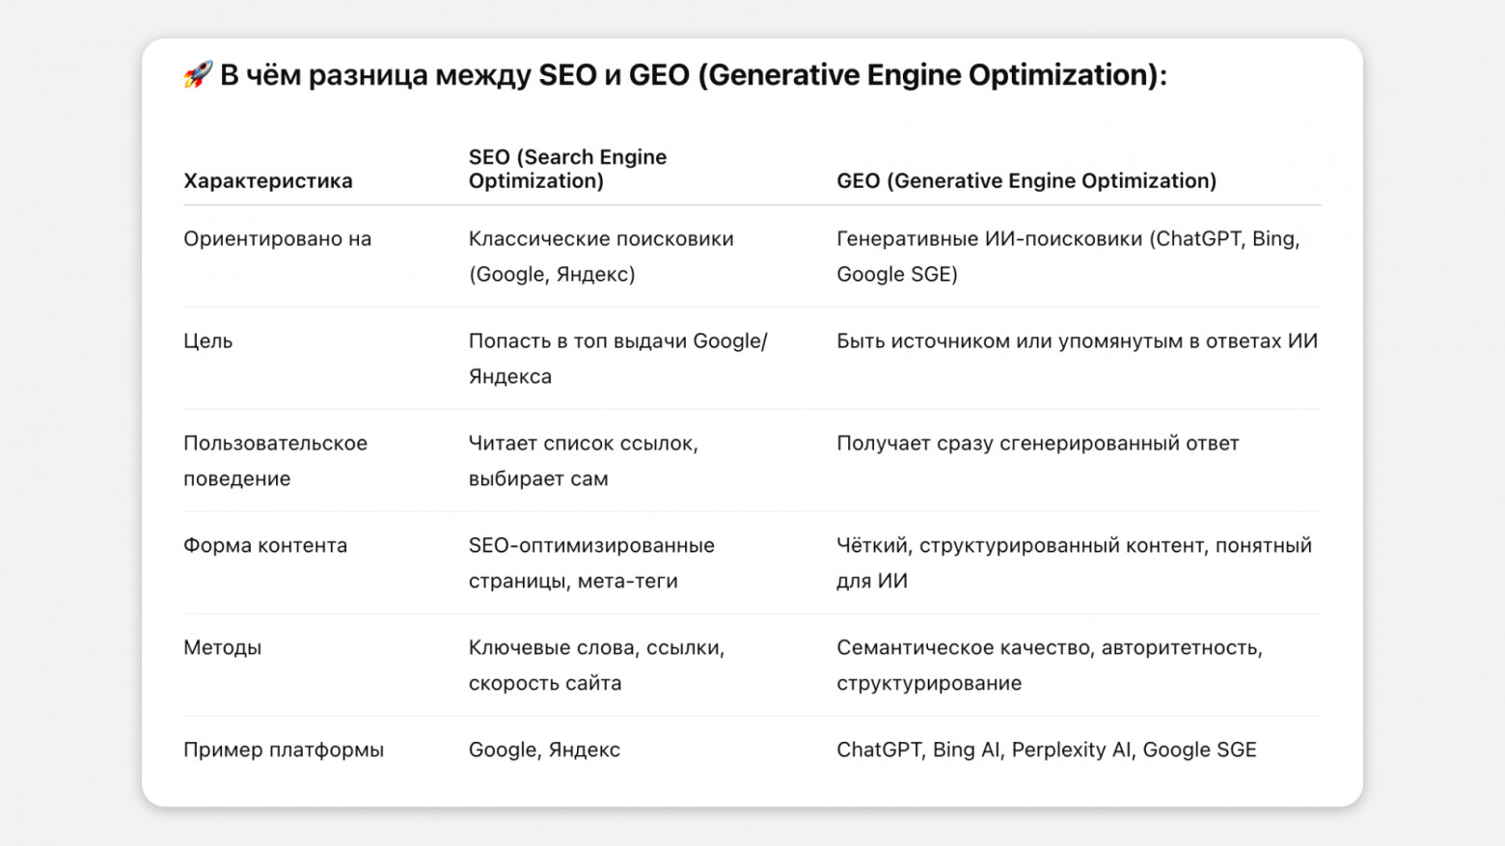Click the 'SEO (Search Engine Optimization)' column header
Viewport: 1505px width, 846px height.
pyautogui.click(x=567, y=169)
